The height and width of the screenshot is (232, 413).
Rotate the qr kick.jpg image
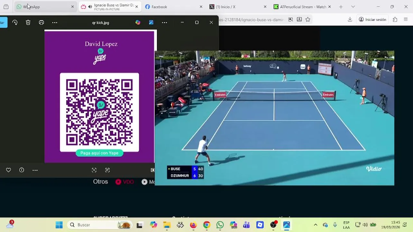pyautogui.click(x=15, y=23)
